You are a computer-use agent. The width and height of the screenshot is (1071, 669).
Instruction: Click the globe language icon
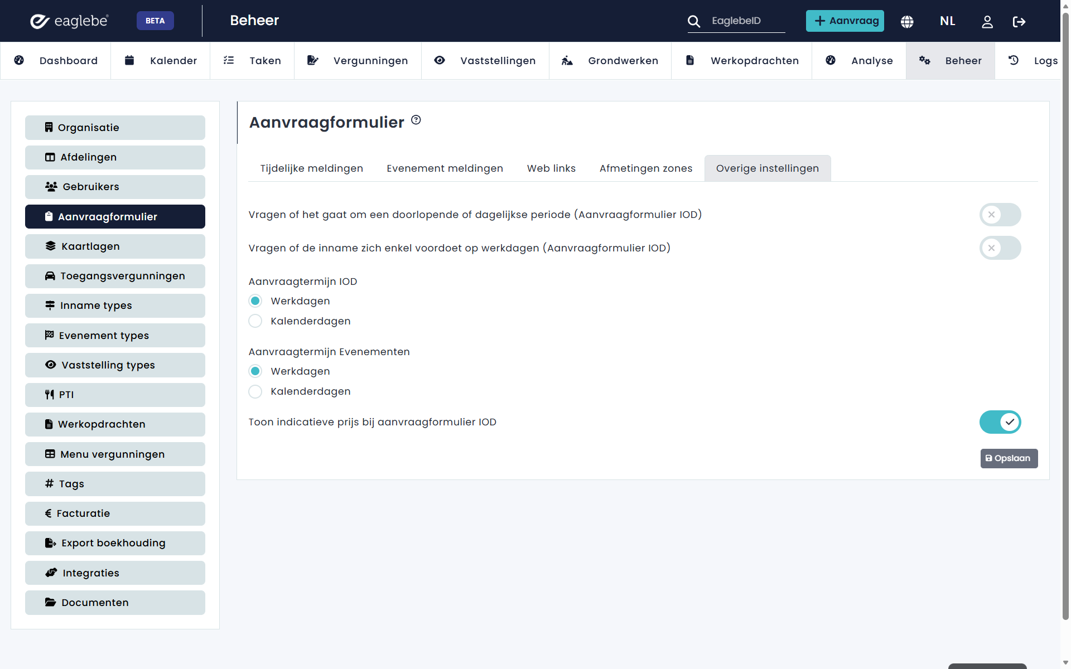point(907,21)
